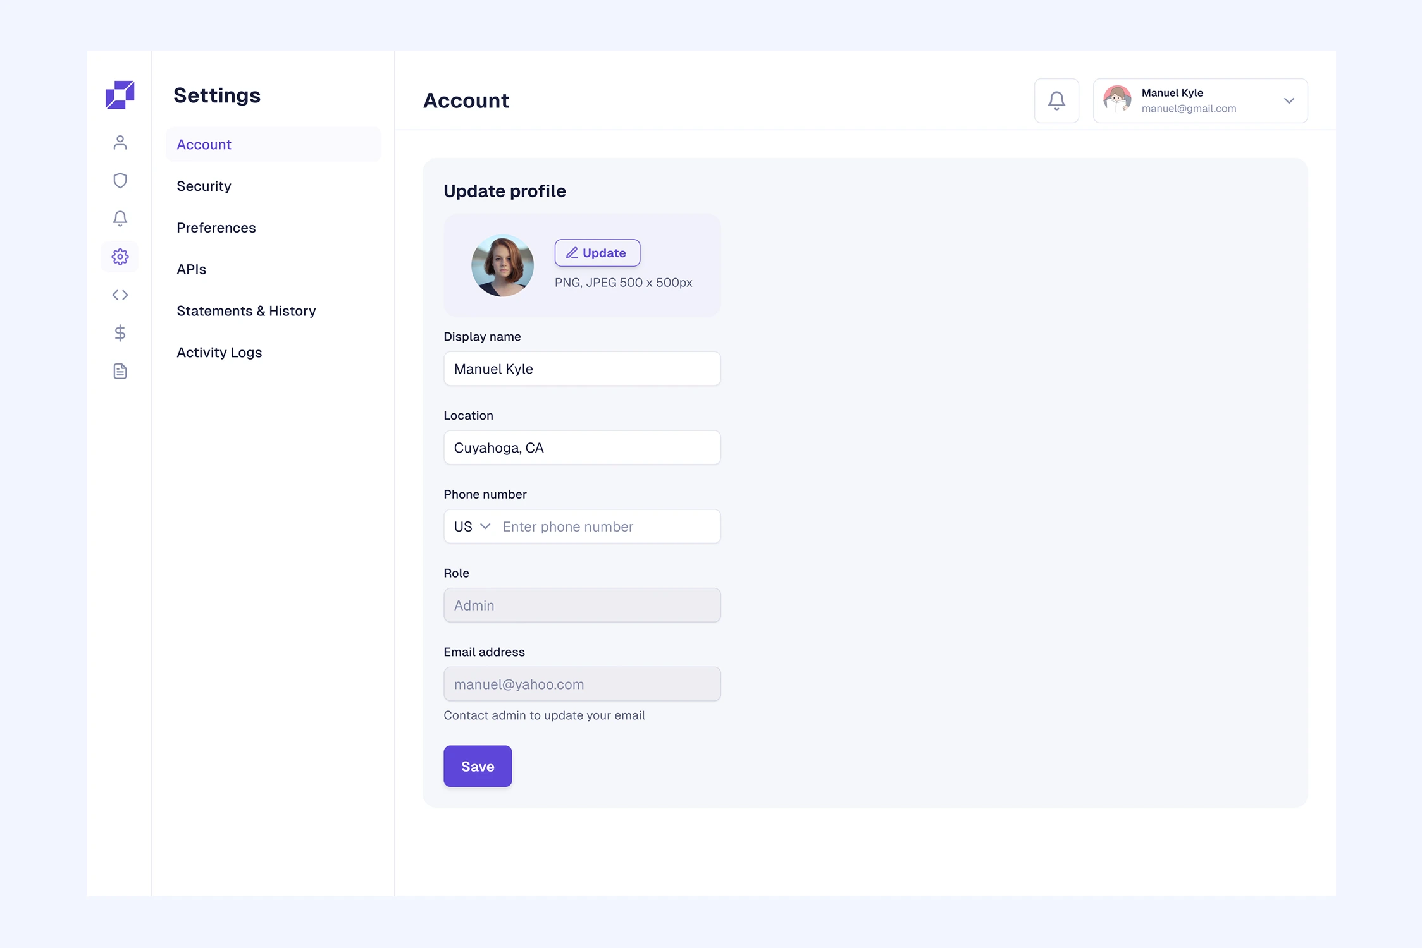Open the shield security sidebar icon
The height and width of the screenshot is (948, 1422).
tap(120, 181)
